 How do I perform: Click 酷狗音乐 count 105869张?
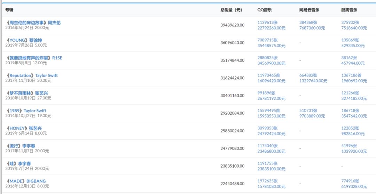pyautogui.click(x=350, y=40)
